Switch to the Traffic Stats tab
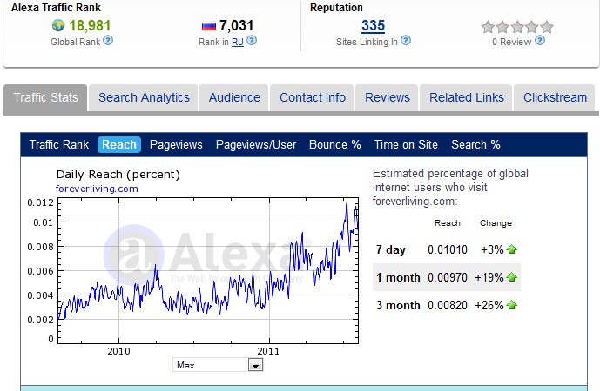Viewport: 600px width, 391px height. (x=45, y=97)
